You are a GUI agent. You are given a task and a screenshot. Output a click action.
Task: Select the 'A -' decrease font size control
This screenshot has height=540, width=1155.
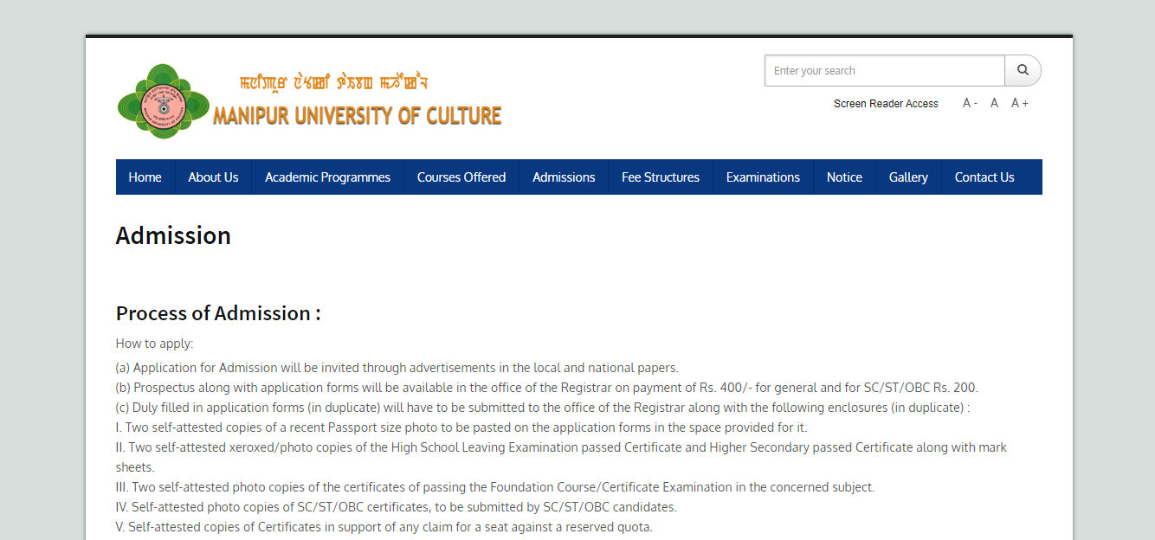click(969, 102)
